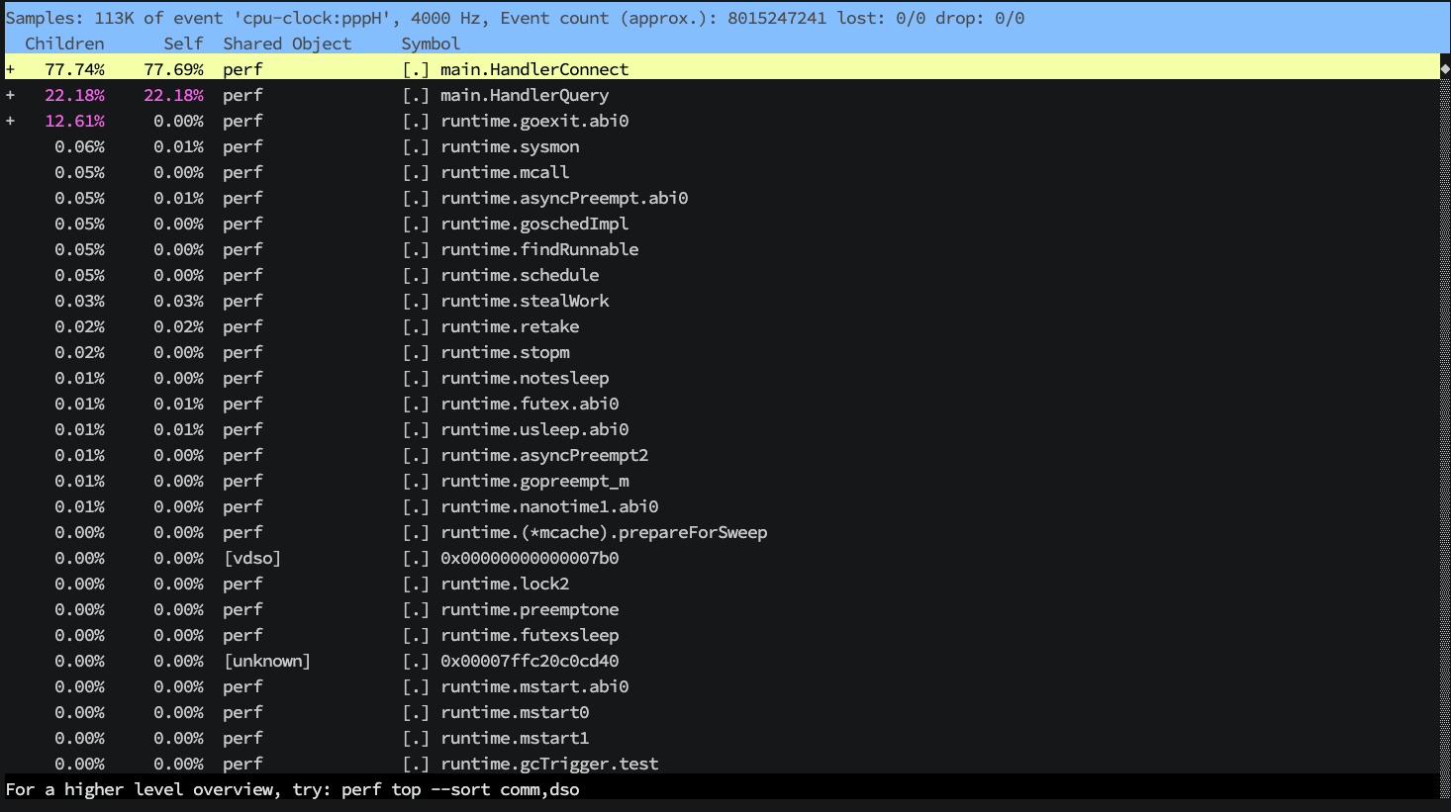Image resolution: width=1451 pixels, height=812 pixels.
Task: Select symbol runtime.usleep.abi0
Action: click(534, 429)
